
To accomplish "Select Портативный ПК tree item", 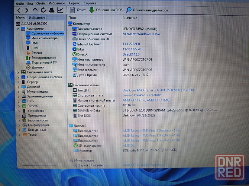I will [x=42, y=63].
